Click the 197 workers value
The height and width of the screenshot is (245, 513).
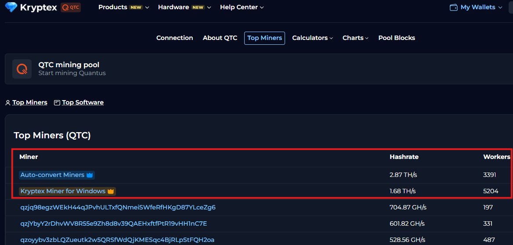point(488,207)
